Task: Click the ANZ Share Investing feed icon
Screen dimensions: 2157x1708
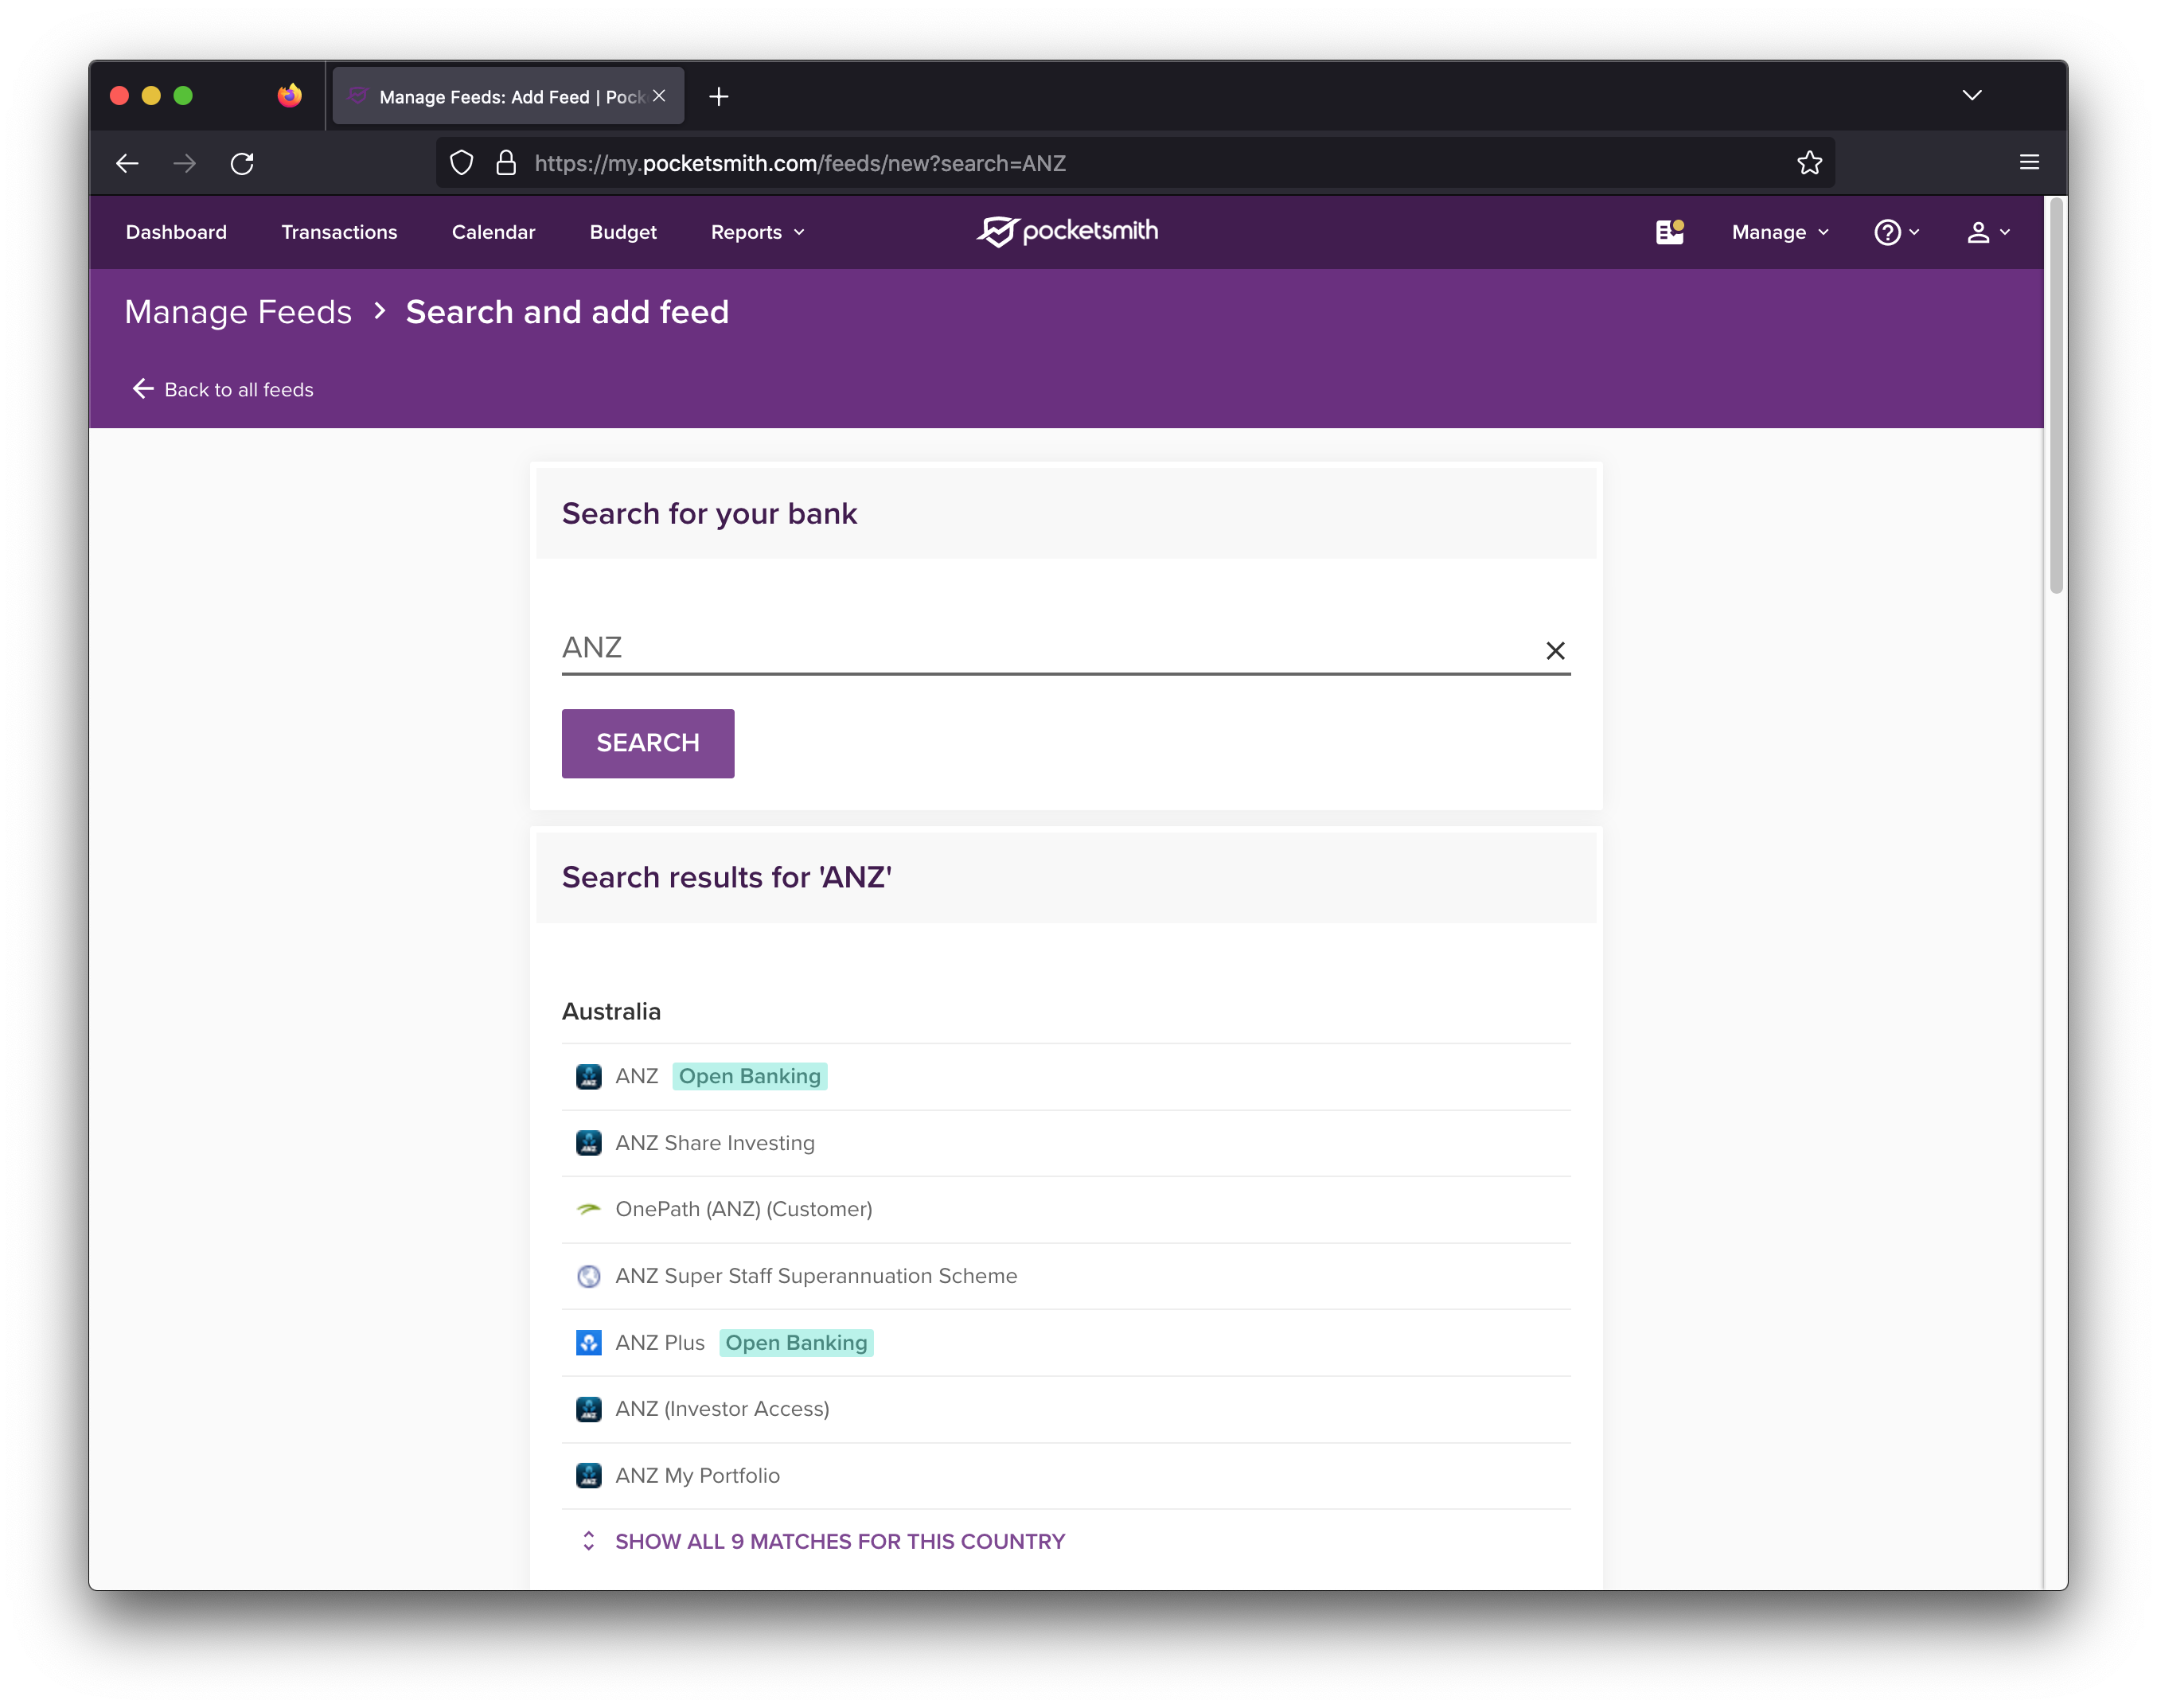Action: [x=590, y=1143]
